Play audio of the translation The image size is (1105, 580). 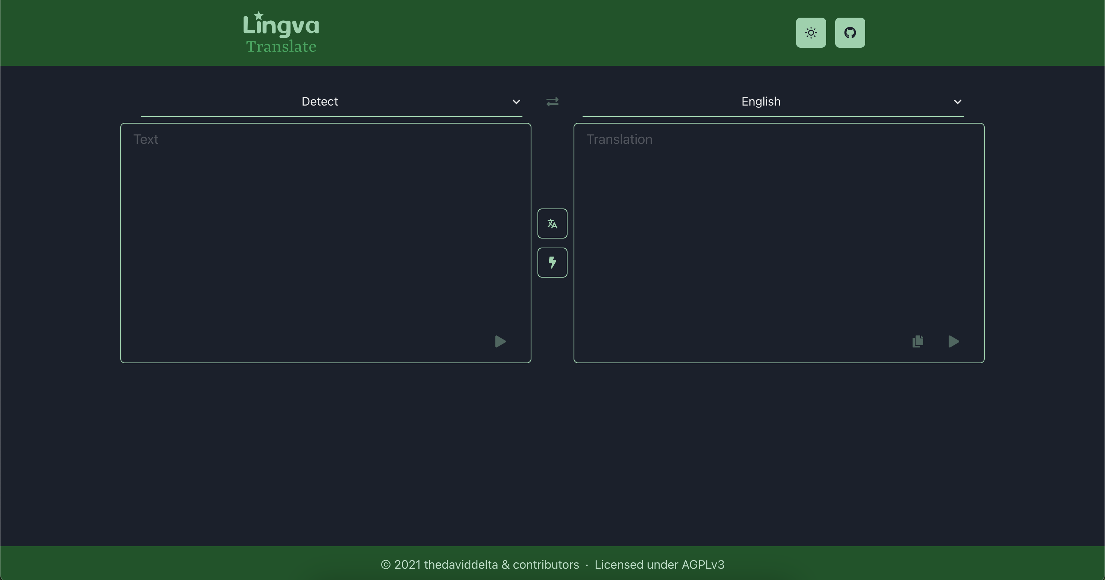click(953, 341)
